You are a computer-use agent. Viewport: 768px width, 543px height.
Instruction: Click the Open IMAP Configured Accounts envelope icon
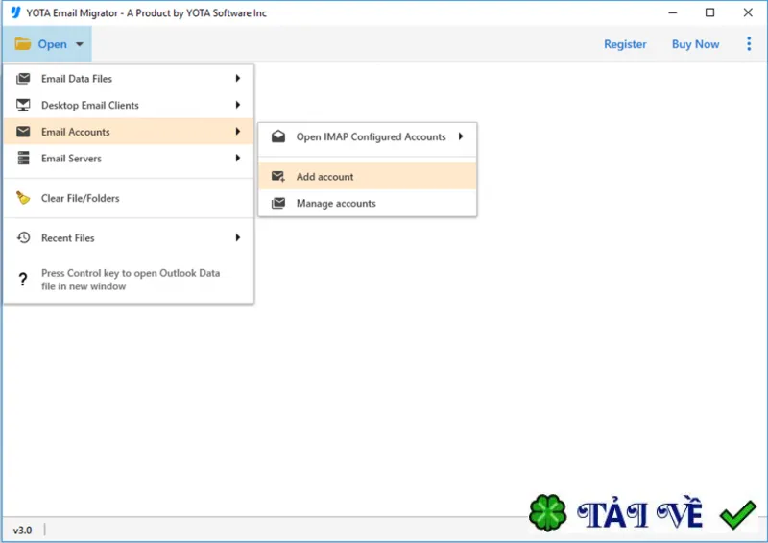pyautogui.click(x=278, y=136)
